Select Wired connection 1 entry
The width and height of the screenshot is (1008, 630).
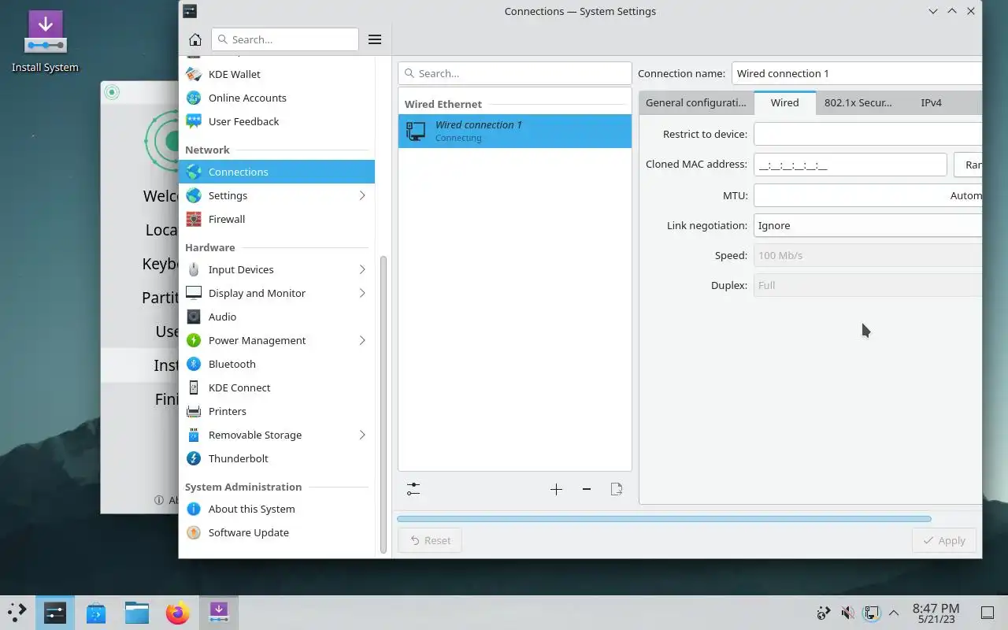point(515,131)
